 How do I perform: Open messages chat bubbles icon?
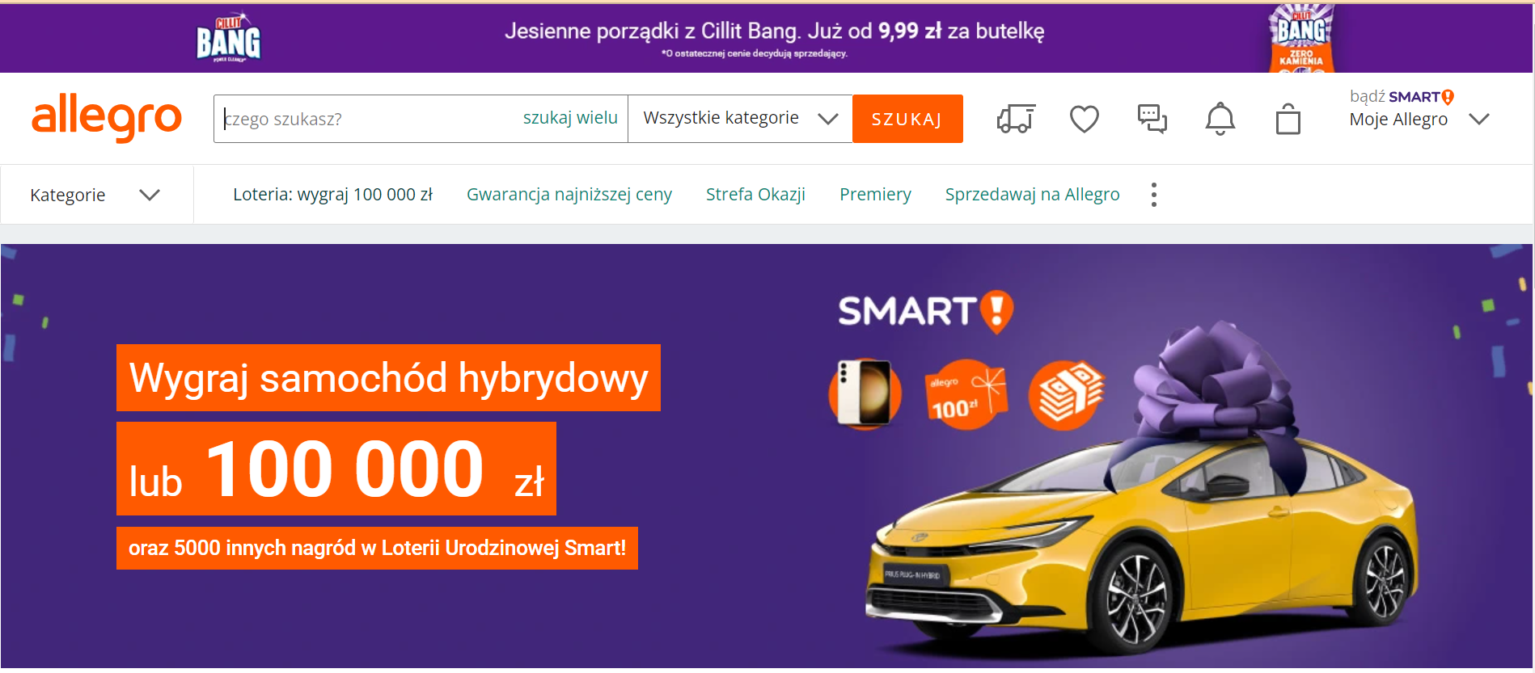click(1152, 119)
